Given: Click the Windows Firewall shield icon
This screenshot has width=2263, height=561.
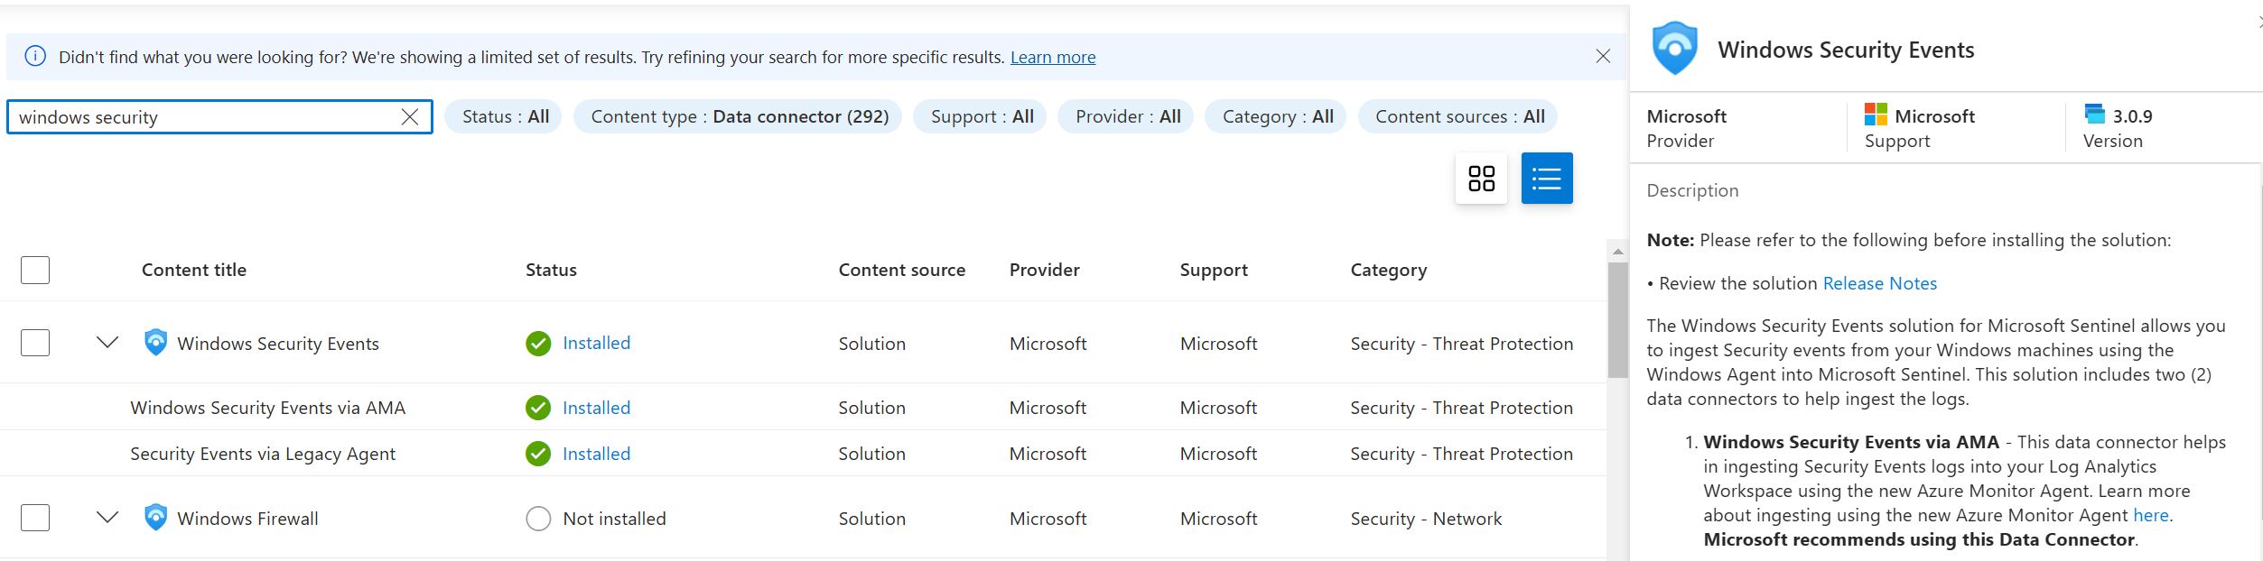Looking at the screenshot, I should point(155,518).
